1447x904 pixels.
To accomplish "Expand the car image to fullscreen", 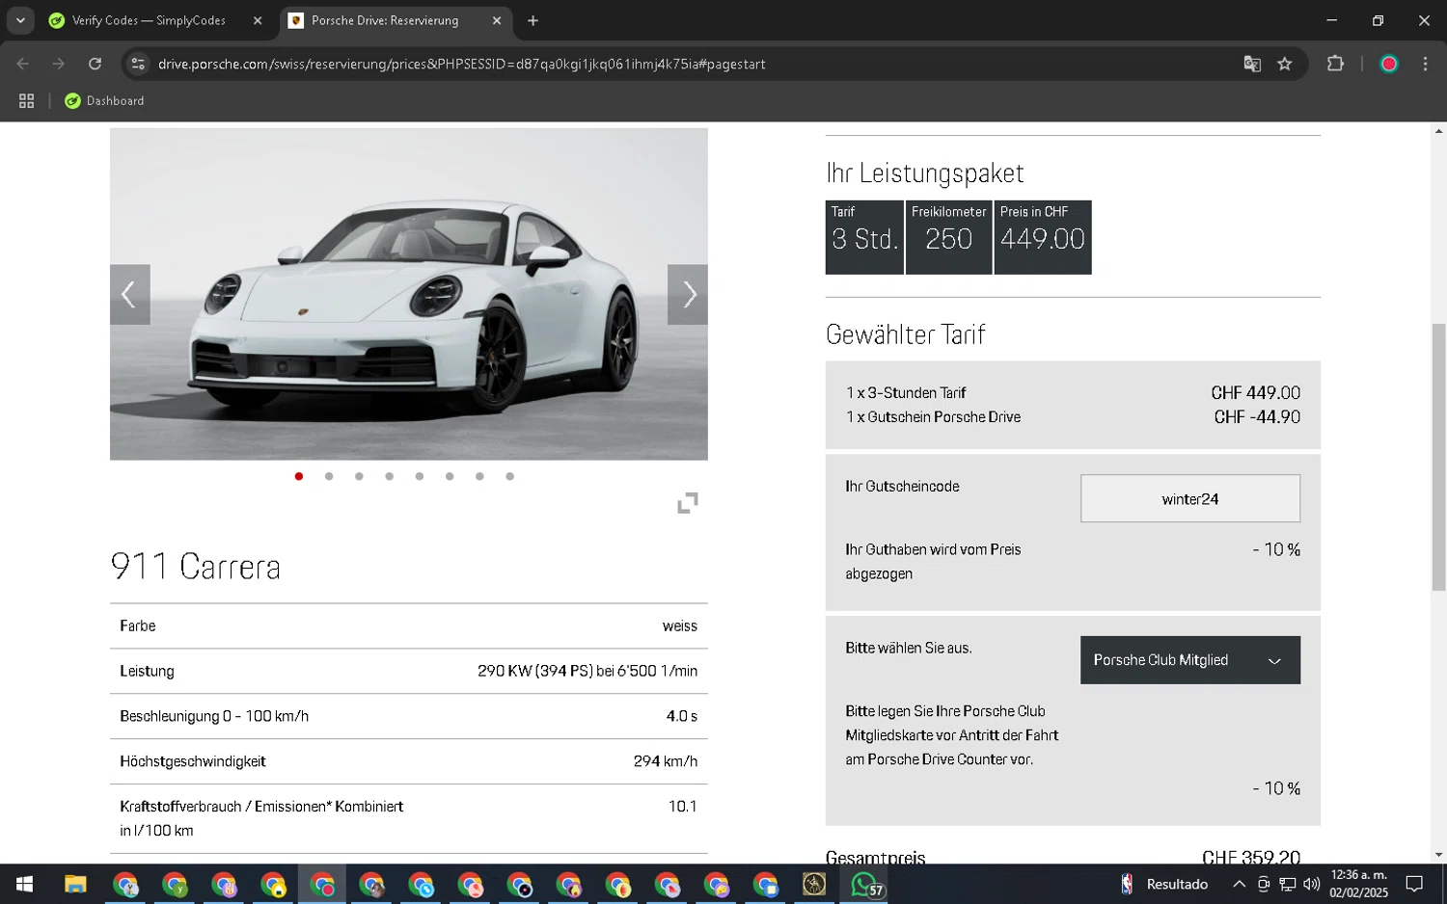I will click(687, 503).
